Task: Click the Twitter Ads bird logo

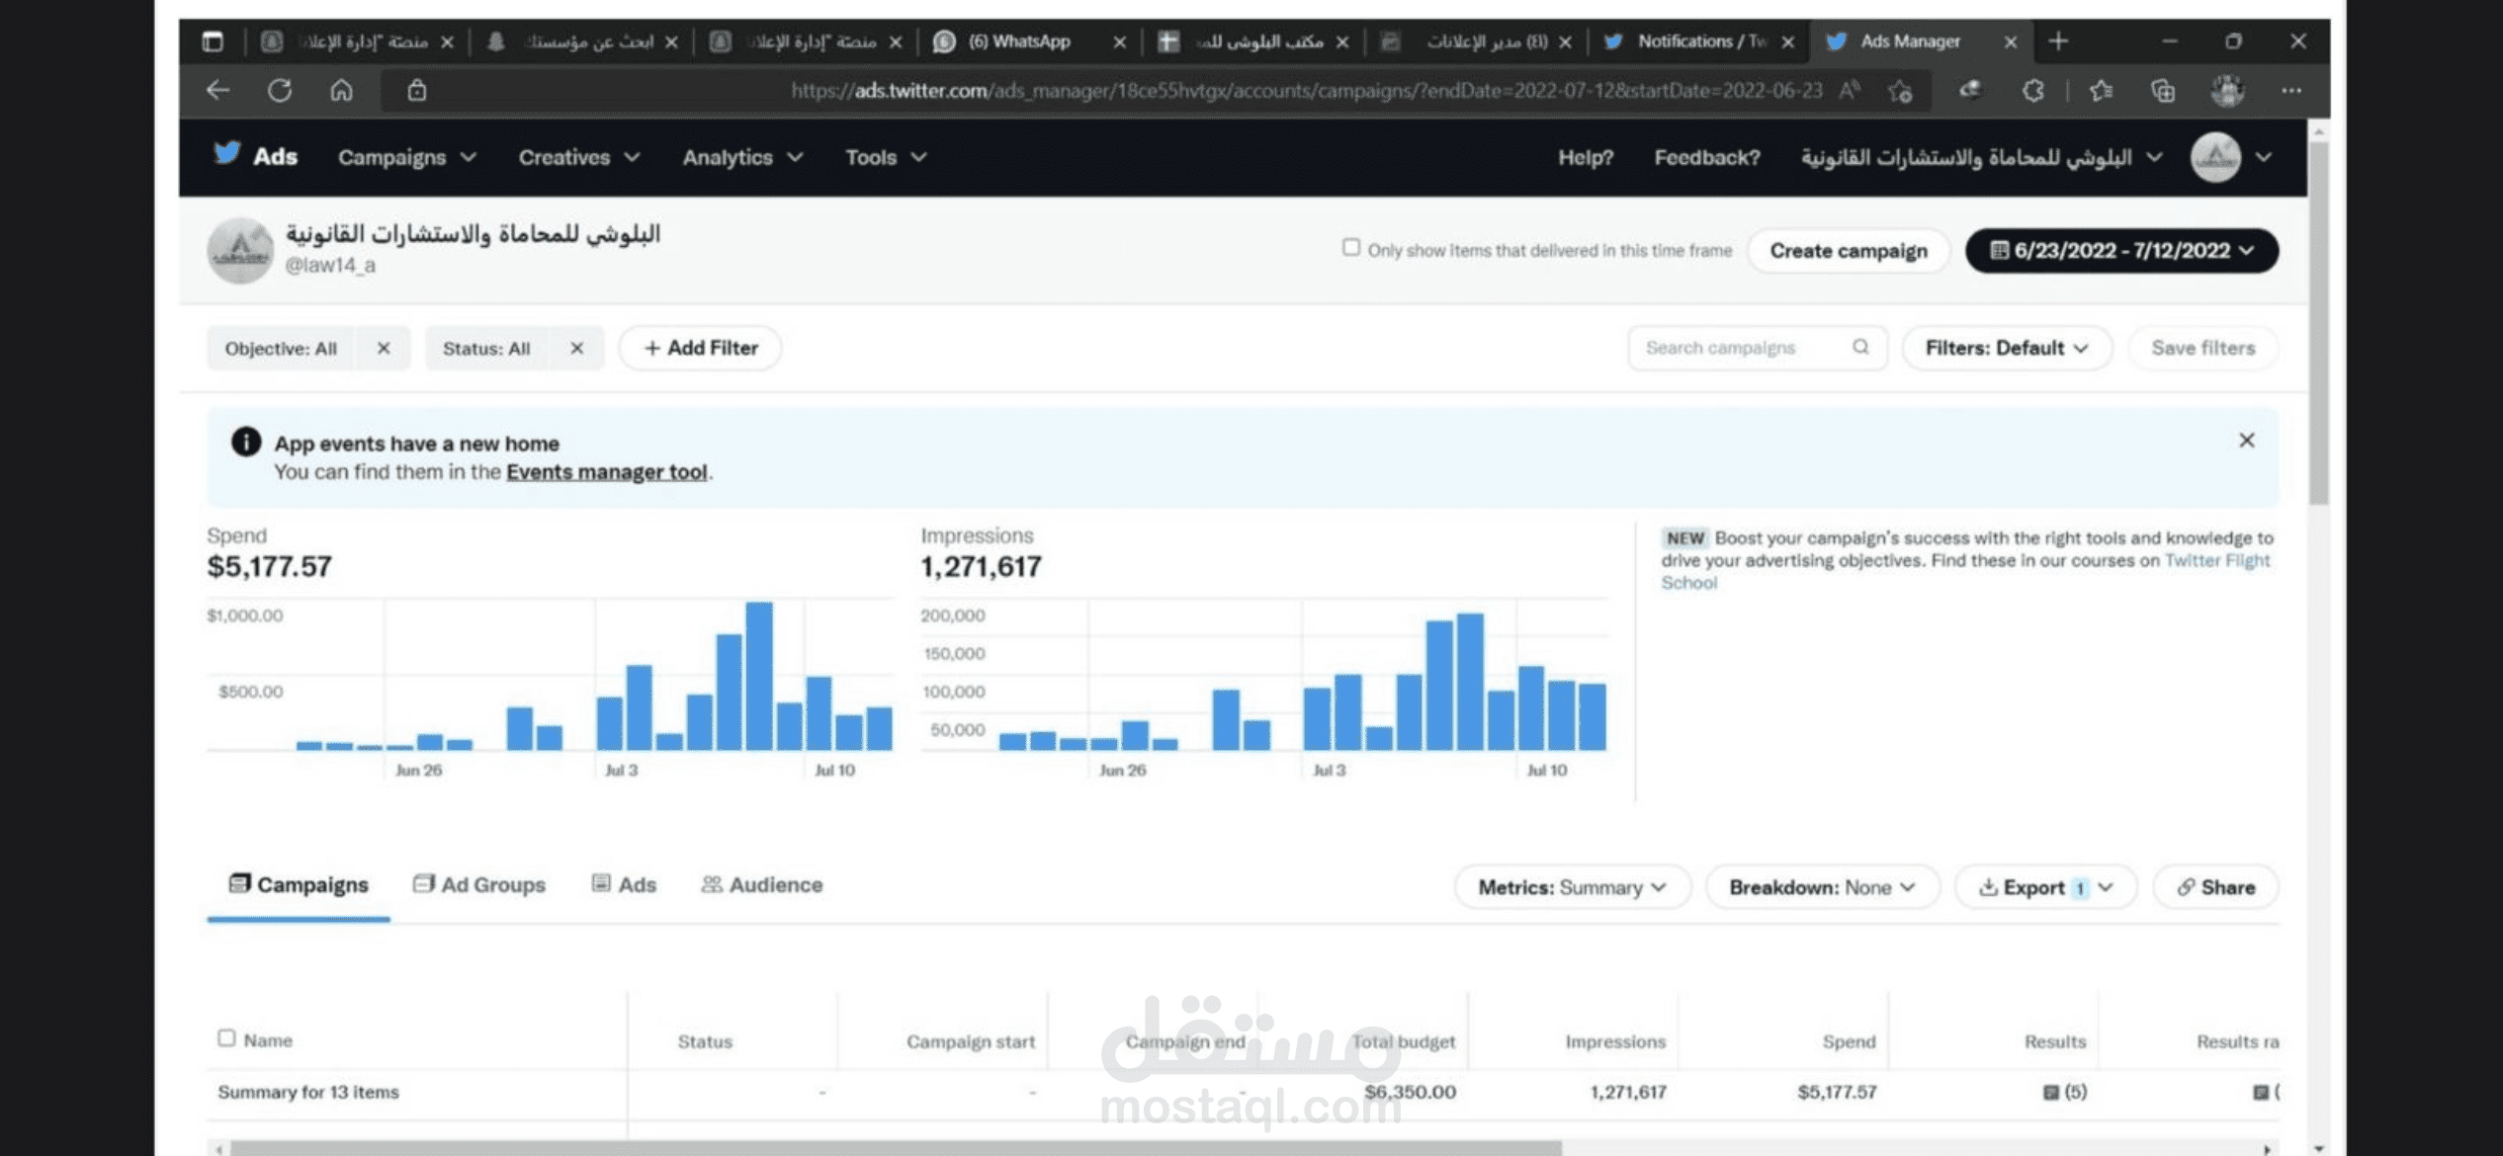Action: (x=227, y=154)
